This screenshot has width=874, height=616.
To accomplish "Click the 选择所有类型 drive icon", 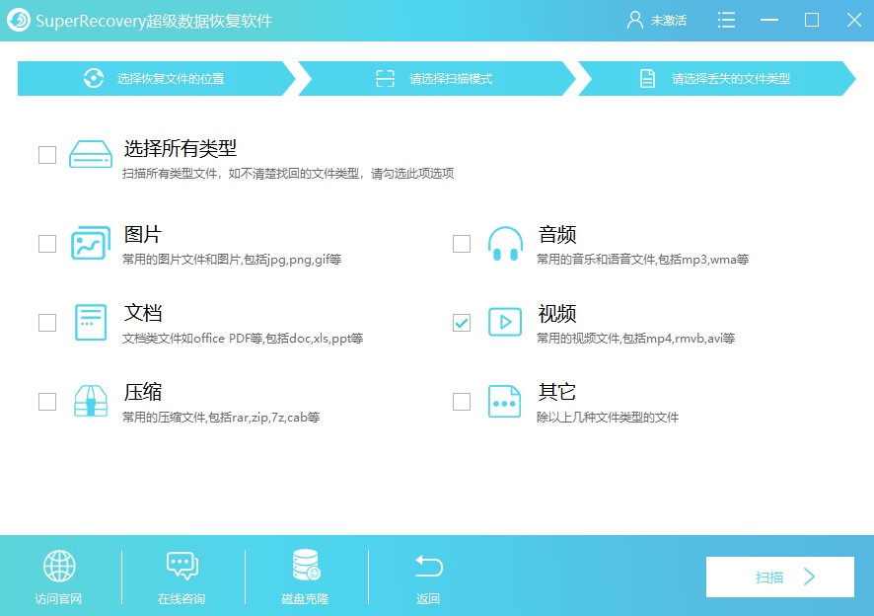I will click(x=90, y=153).
